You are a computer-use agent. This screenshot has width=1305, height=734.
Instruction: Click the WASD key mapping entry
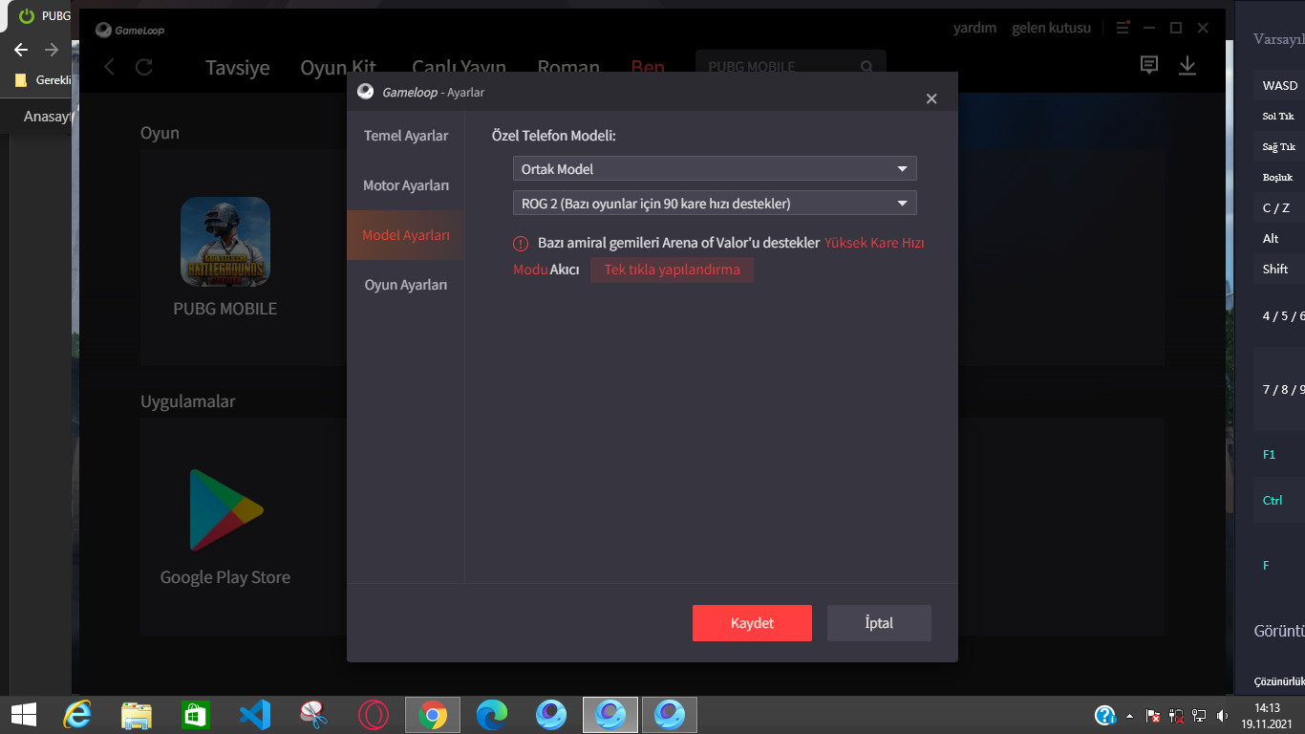[x=1280, y=86]
